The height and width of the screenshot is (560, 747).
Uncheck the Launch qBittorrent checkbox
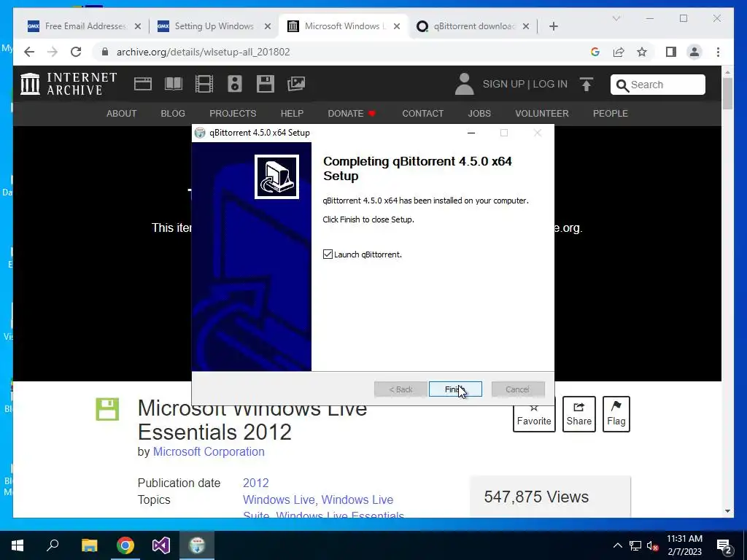point(328,254)
